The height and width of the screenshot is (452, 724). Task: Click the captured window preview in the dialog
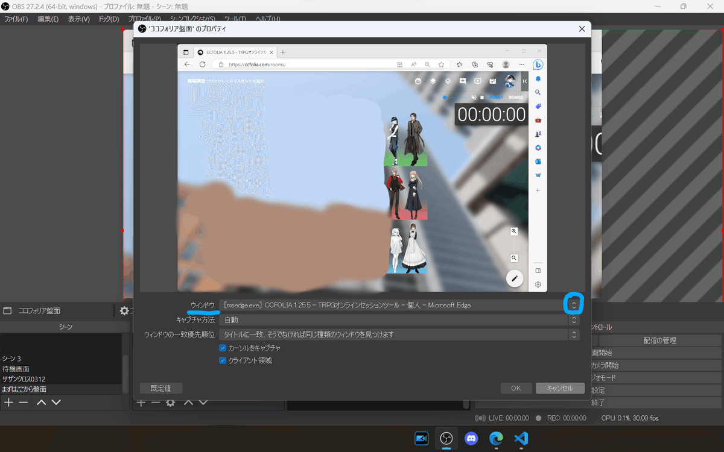[x=362, y=168]
